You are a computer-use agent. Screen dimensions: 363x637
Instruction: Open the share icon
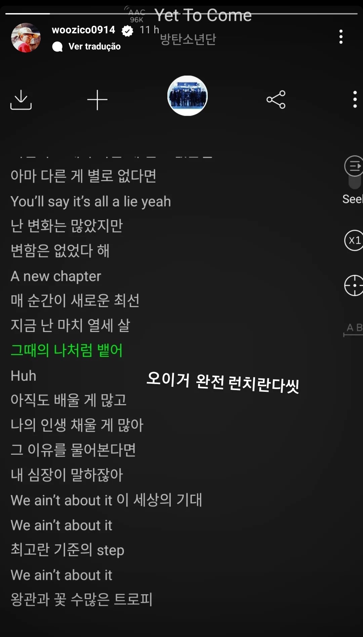(276, 100)
